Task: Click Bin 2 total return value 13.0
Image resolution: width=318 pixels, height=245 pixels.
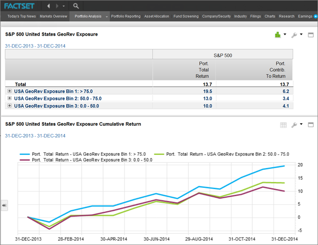Action: [207, 98]
